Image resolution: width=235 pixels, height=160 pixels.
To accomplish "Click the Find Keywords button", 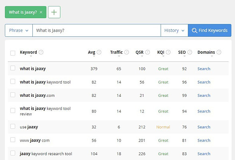I will click(210, 30).
